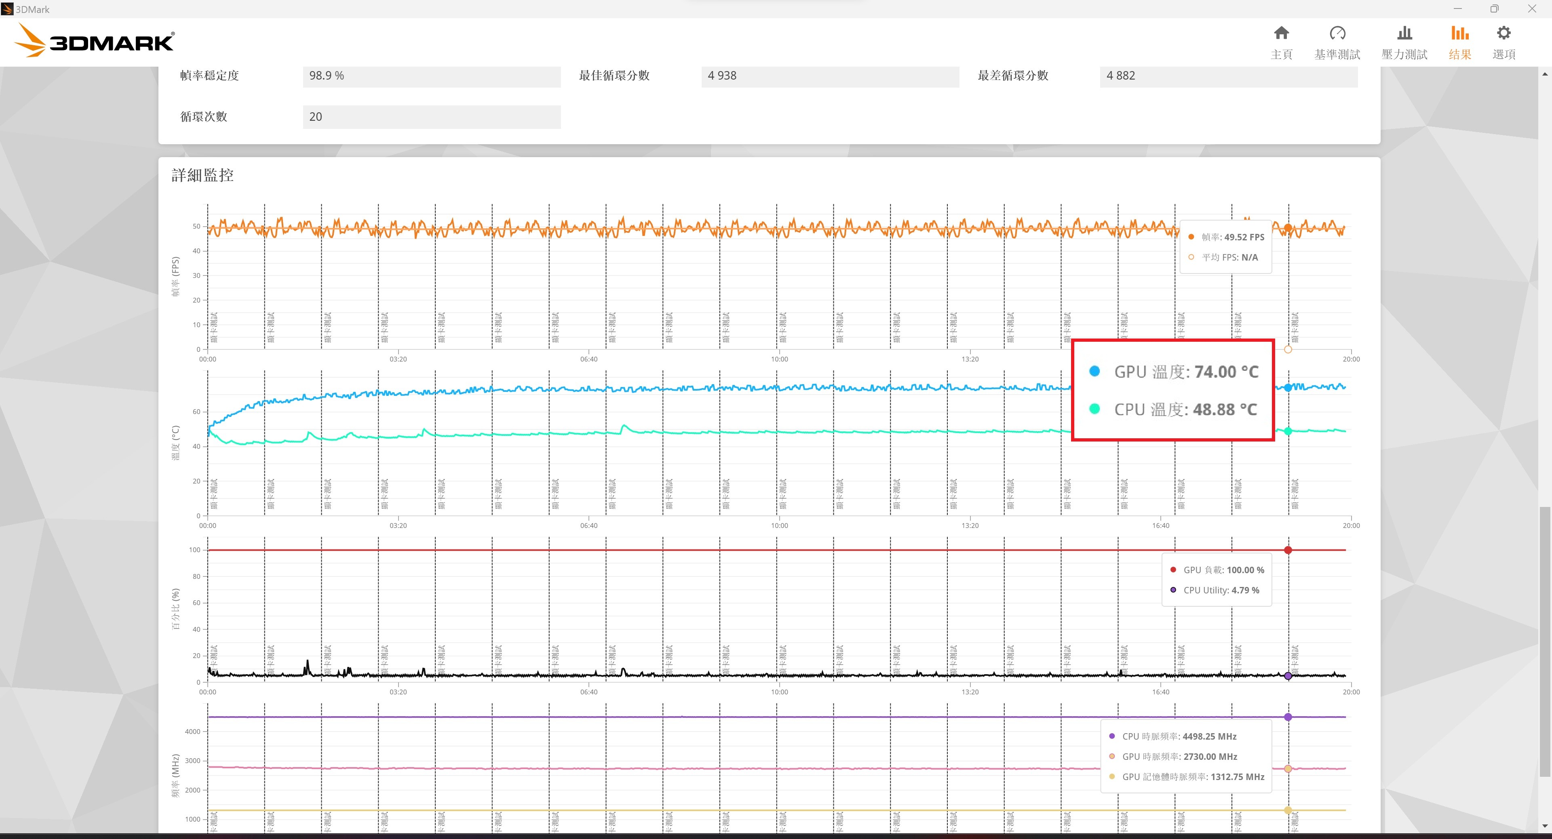Click the 10:00 label under percentage chart
This screenshot has width=1552, height=839.
point(780,692)
